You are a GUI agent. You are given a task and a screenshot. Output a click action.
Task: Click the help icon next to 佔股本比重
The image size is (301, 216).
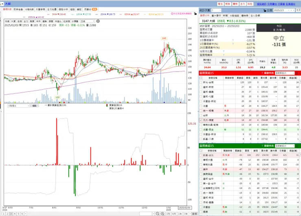(224, 52)
